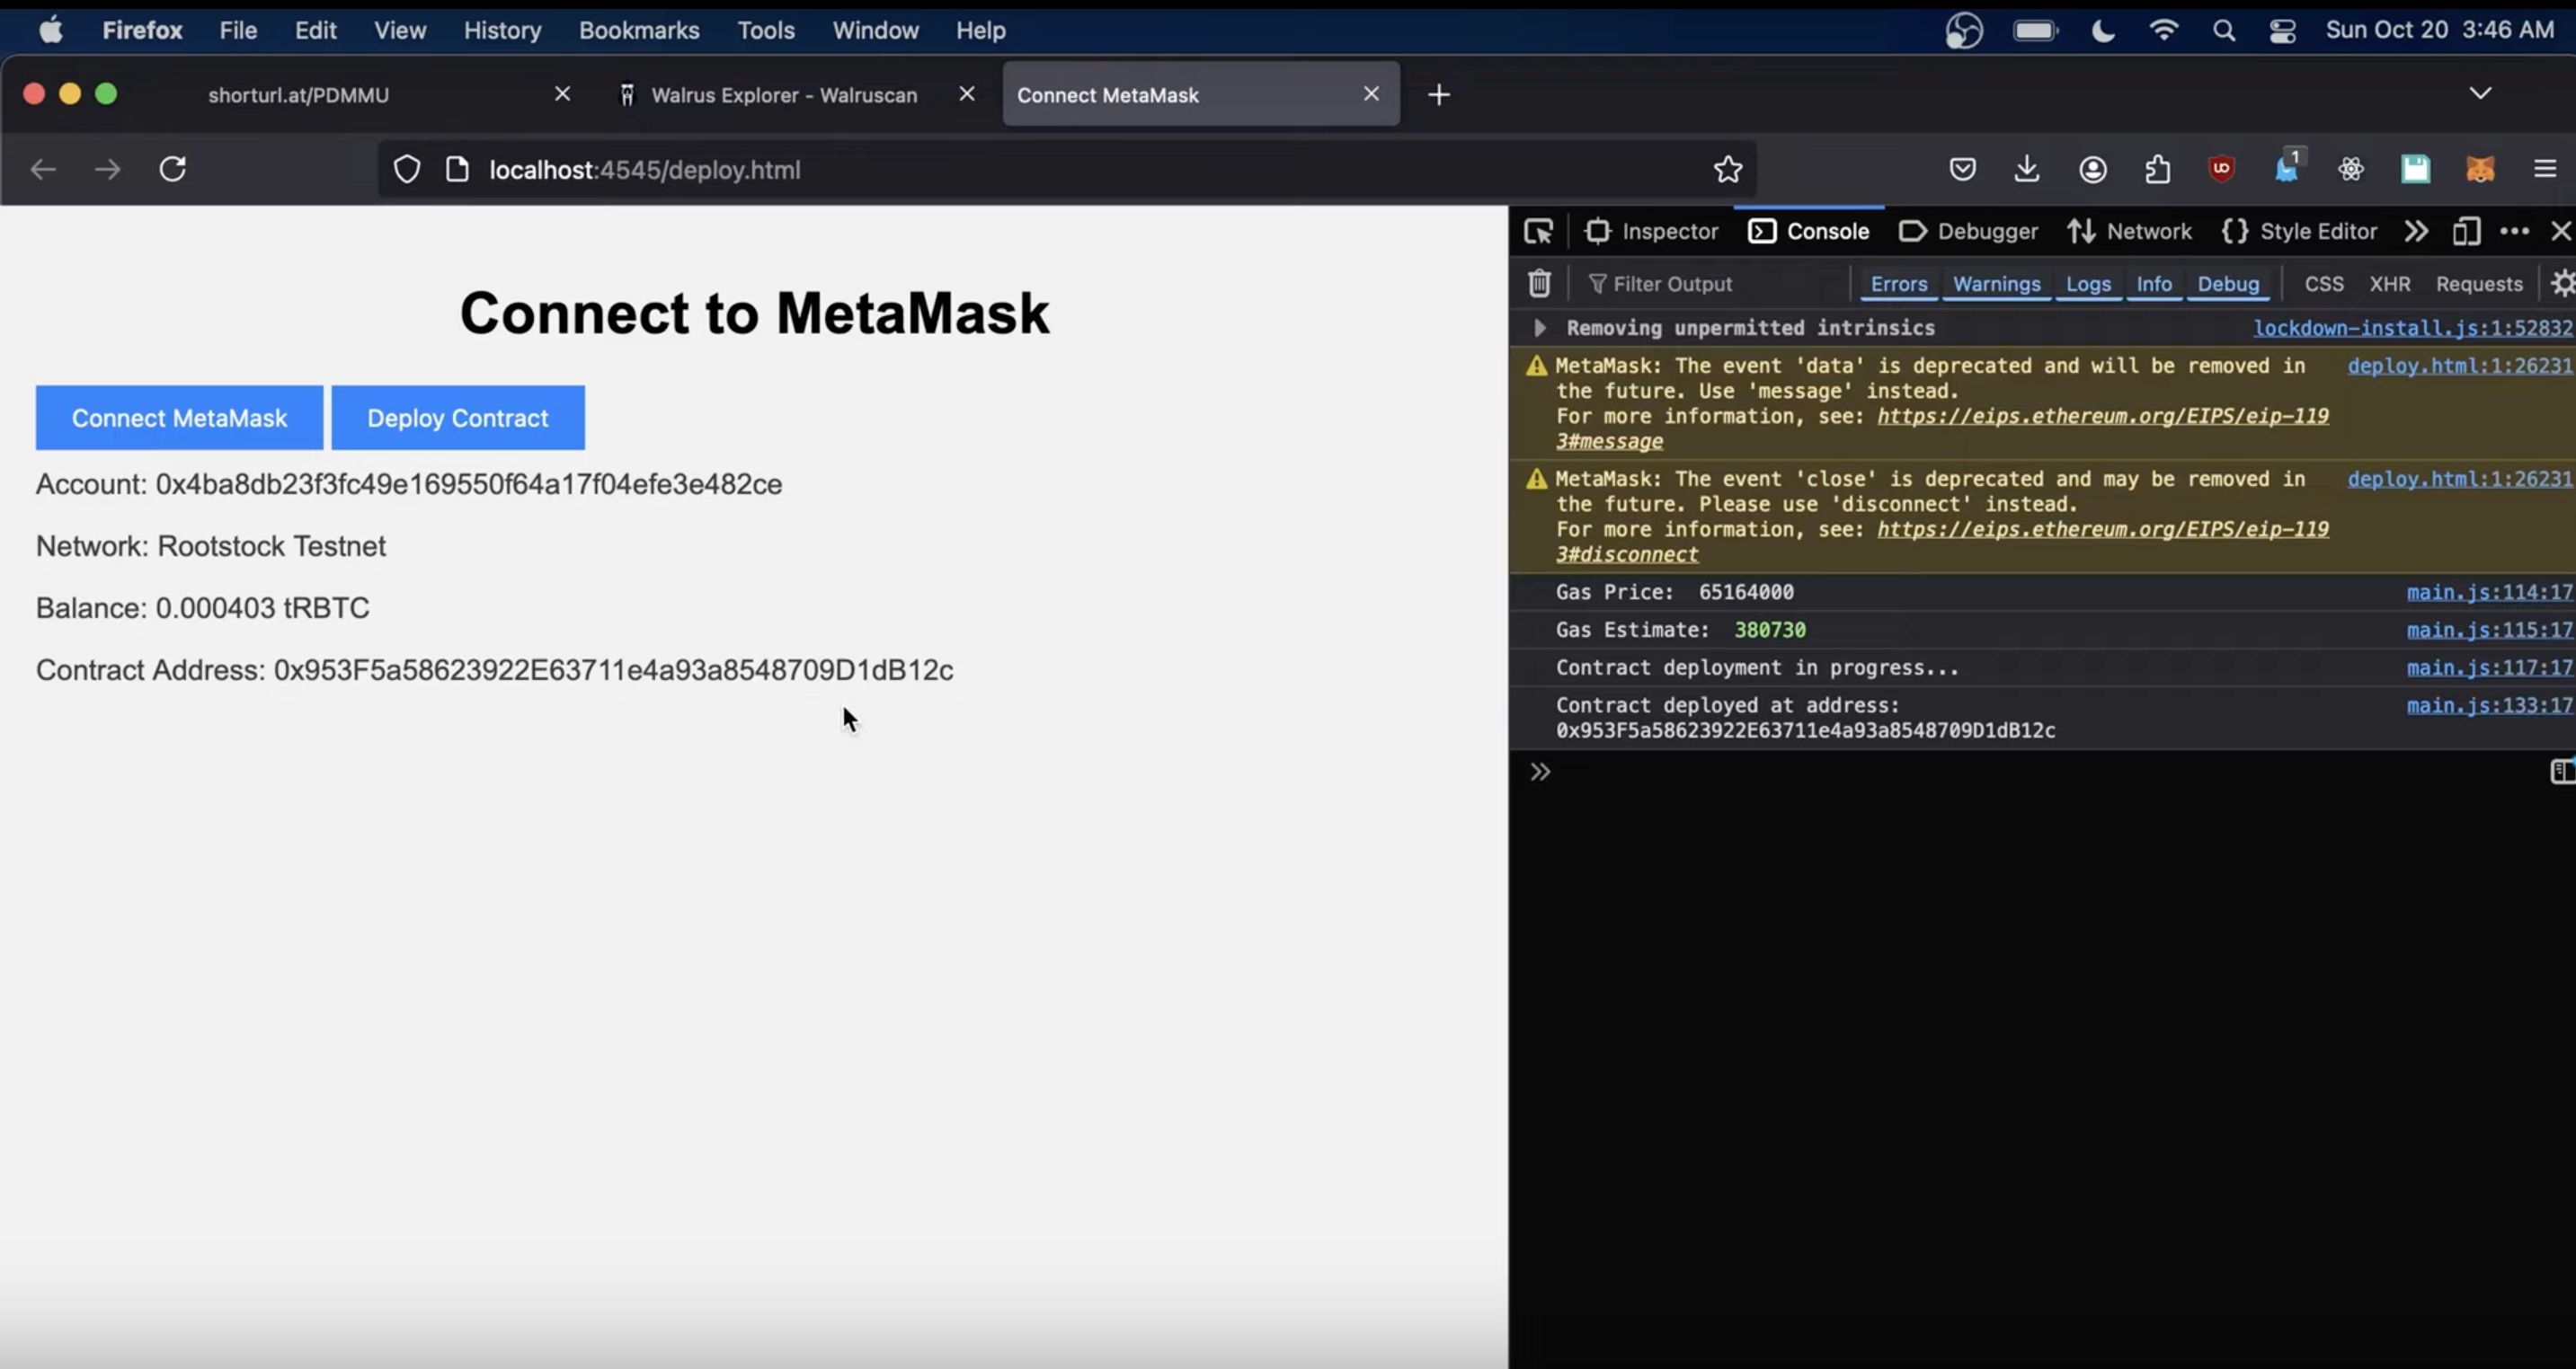
Task: Toggle the CSS filter
Action: click(x=2323, y=285)
